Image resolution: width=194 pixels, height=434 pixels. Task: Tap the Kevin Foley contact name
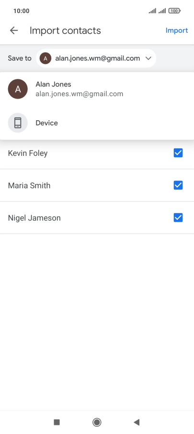[28, 153]
